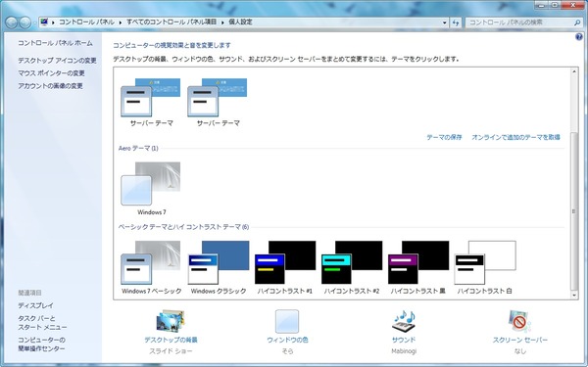Open the デスクトップの背景 slideshow icon
The width and height of the screenshot is (588, 367).
click(x=171, y=321)
